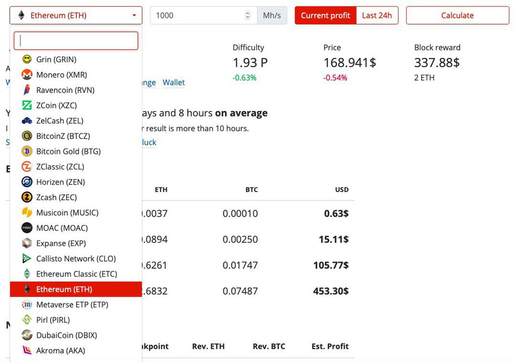Select Musicoin (MUSIC) entry
This screenshot has width=517, height=362.
click(x=76, y=213)
